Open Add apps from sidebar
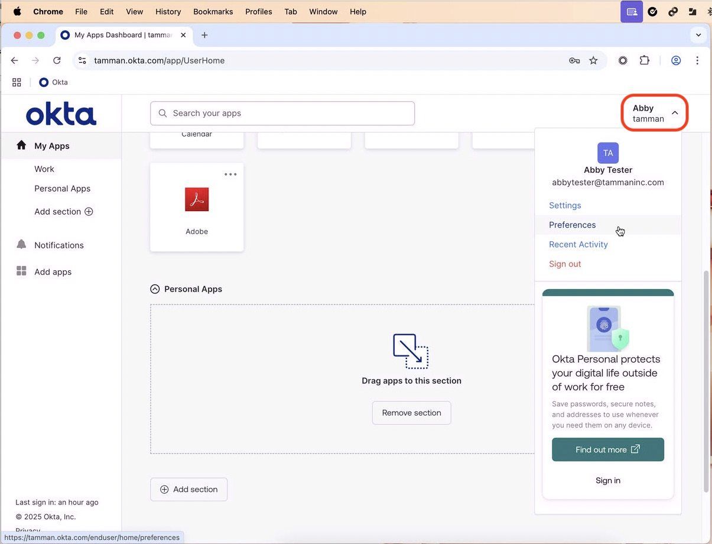Image resolution: width=712 pixels, height=544 pixels. [53, 272]
